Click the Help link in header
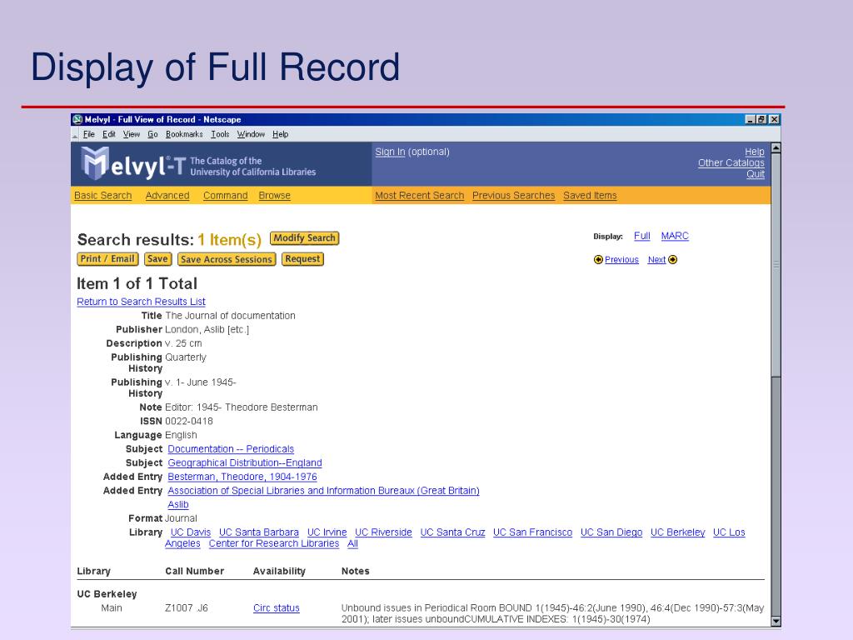The width and height of the screenshot is (853, 640). click(754, 152)
